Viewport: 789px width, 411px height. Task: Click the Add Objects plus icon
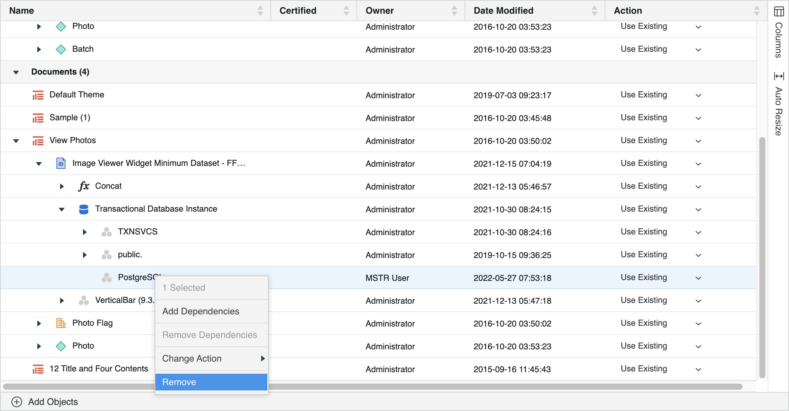coord(17,402)
